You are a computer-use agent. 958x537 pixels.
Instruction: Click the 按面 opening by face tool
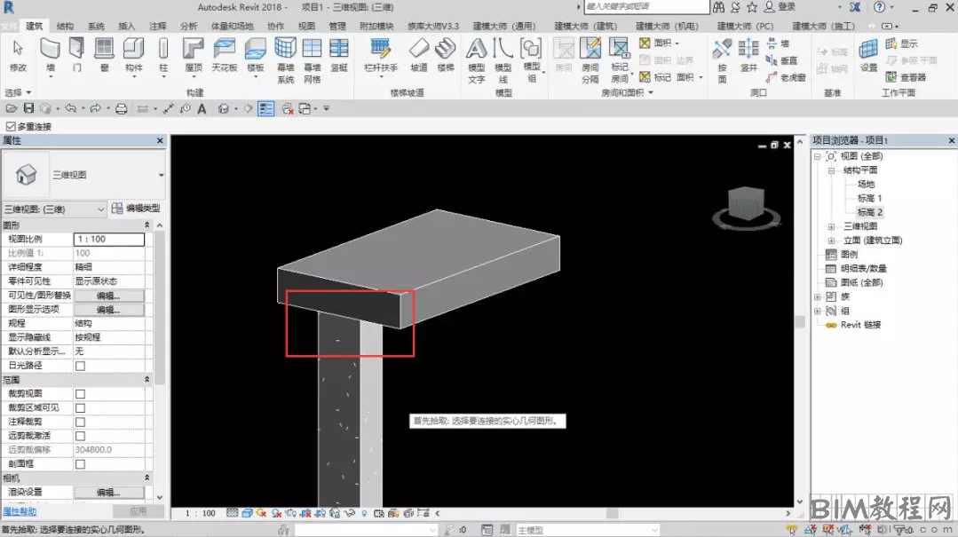722,59
